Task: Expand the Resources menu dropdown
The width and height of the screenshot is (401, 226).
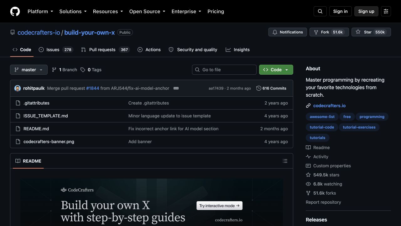Action: pos(108,11)
